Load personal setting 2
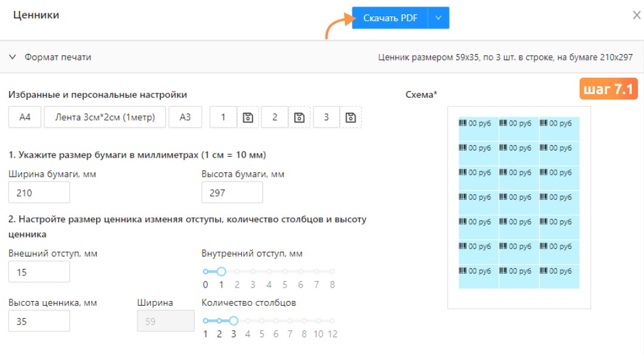This screenshot has width=644, height=355. click(275, 117)
